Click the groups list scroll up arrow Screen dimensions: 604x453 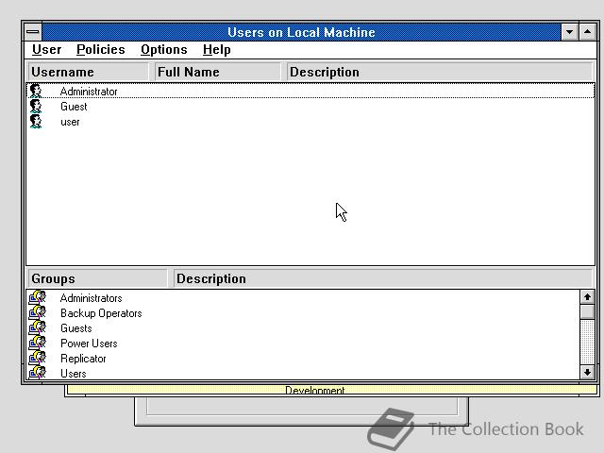[x=587, y=297]
